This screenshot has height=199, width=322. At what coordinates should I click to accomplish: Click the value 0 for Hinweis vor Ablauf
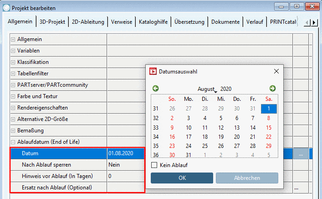click(x=126, y=176)
